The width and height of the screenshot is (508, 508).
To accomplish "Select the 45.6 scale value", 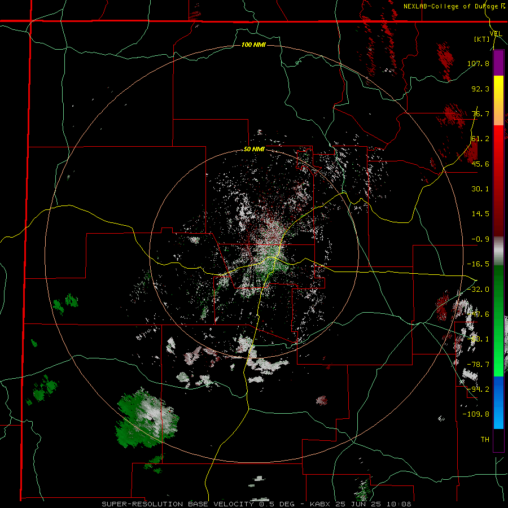I will pos(480,164).
